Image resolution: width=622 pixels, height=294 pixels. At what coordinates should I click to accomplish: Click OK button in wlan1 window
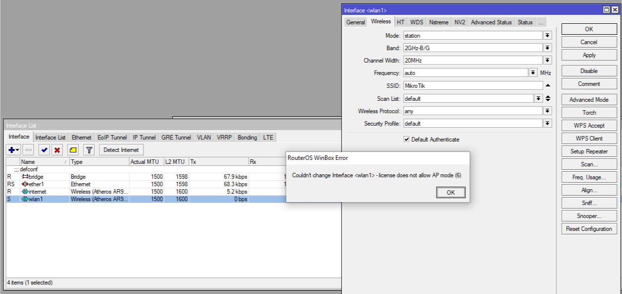pos(589,29)
